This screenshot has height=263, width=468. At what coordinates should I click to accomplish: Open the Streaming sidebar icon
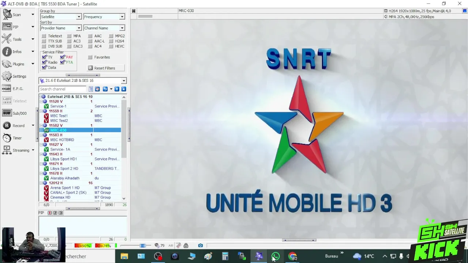pyautogui.click(x=7, y=150)
